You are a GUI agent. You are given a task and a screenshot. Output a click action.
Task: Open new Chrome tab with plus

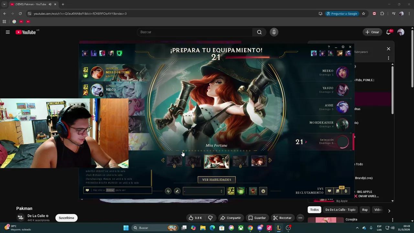pos(63,4)
